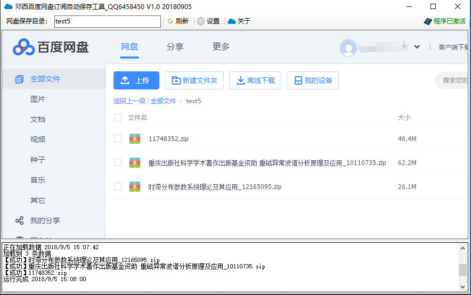This screenshot has width=471, height=295.
Task: Open 全部文件 in the sidebar
Action: click(45, 79)
